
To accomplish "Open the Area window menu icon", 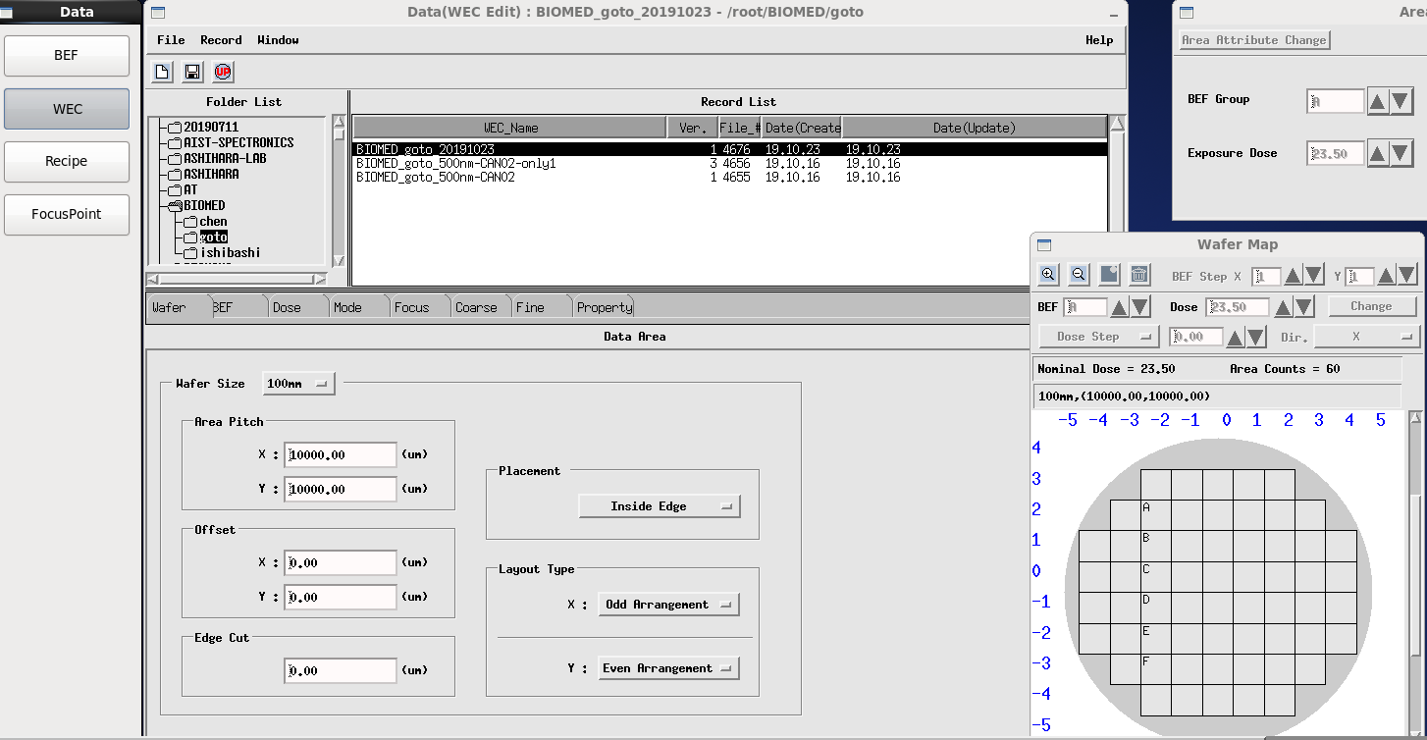I will (1187, 13).
